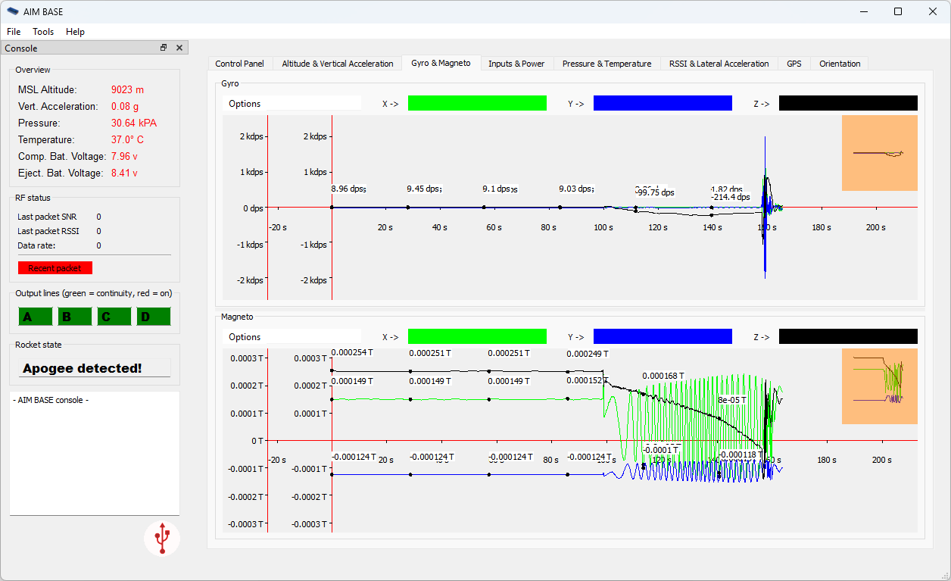Click the red Recent packet indicator
Screen dimensions: 951x581
tap(55, 268)
